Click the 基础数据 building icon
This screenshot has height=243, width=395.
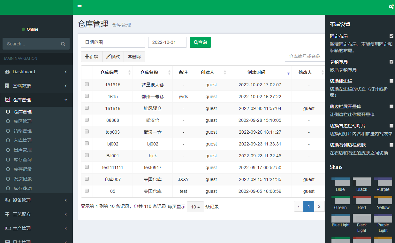7,86
